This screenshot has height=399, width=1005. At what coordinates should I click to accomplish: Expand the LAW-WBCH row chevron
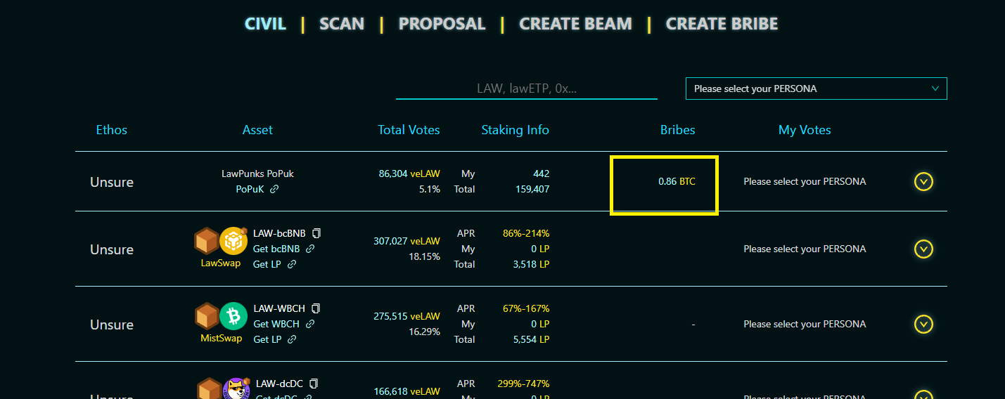click(x=923, y=324)
